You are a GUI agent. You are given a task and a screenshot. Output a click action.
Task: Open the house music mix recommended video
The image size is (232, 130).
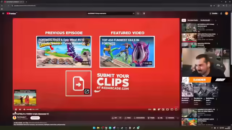point(189,37)
